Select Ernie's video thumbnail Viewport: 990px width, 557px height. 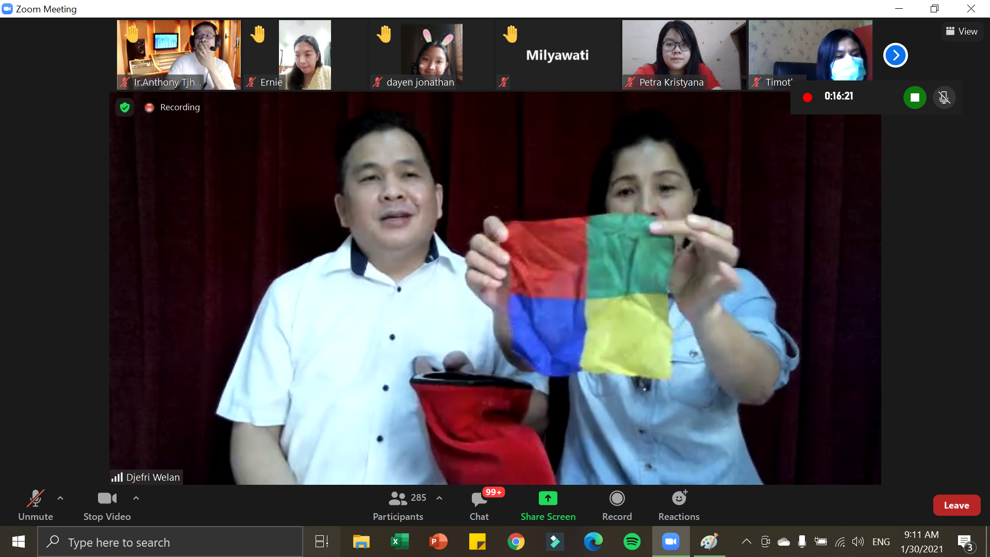[x=305, y=55]
